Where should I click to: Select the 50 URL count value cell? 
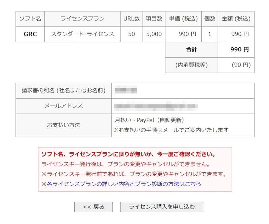click(131, 34)
